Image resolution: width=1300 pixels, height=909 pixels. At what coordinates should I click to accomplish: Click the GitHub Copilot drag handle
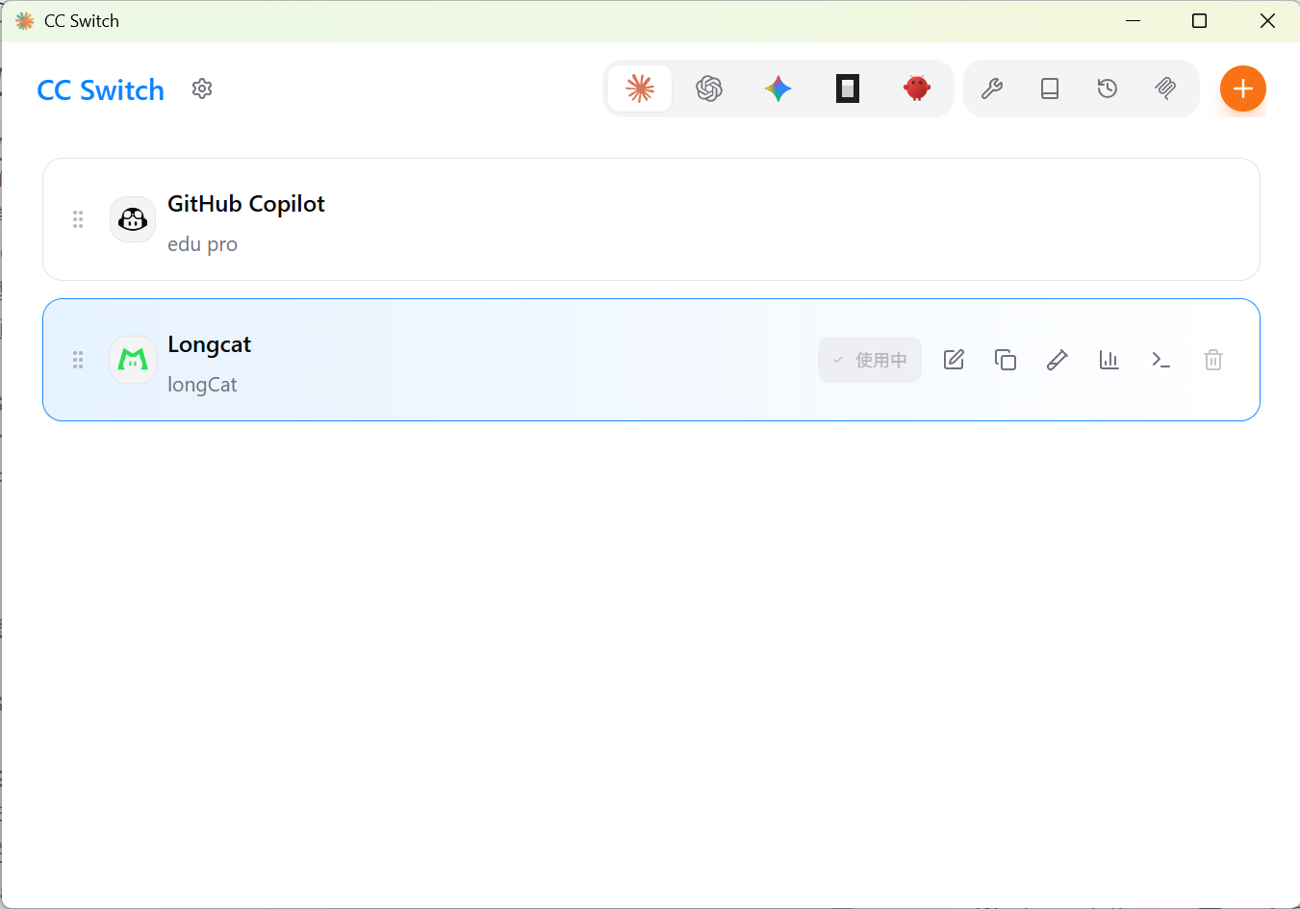click(x=78, y=219)
